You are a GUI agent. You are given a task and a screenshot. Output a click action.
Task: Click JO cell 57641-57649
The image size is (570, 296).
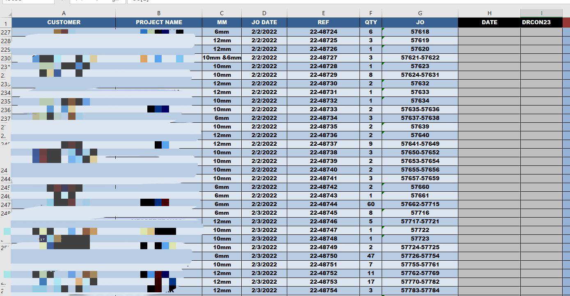[420, 144]
